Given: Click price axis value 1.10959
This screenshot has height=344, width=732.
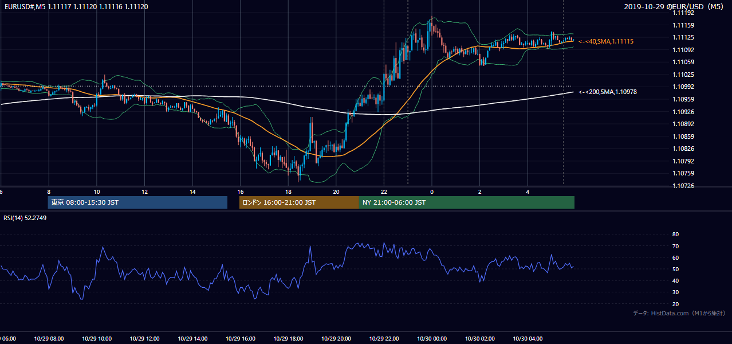Looking at the screenshot, I should (x=683, y=99).
